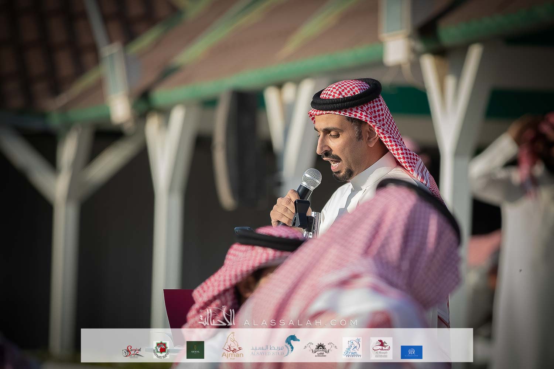Select the Ajman Stud horse logo

[x=232, y=346]
